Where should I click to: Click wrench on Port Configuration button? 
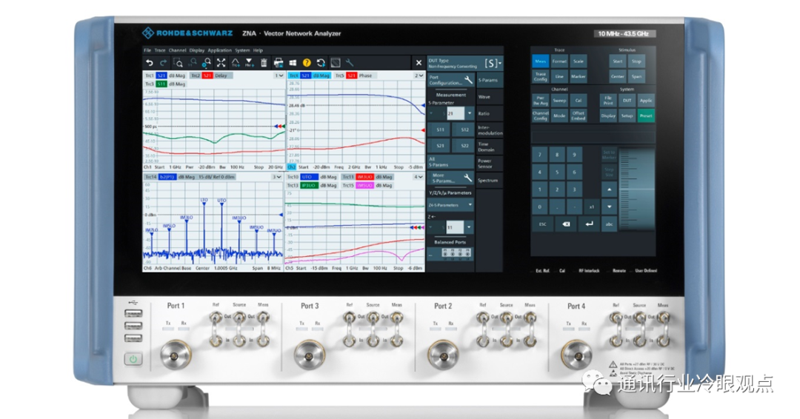coord(468,79)
